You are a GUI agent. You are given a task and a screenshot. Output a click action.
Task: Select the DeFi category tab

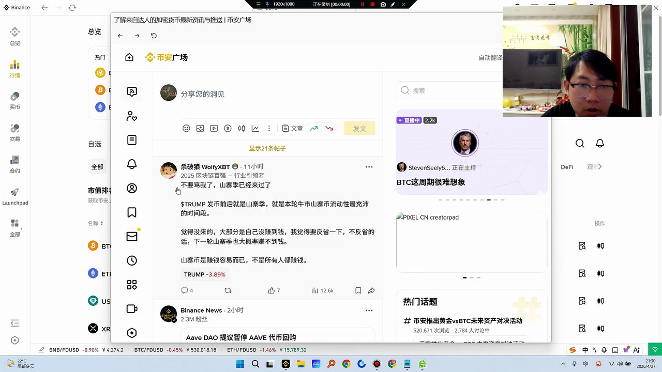(567, 167)
